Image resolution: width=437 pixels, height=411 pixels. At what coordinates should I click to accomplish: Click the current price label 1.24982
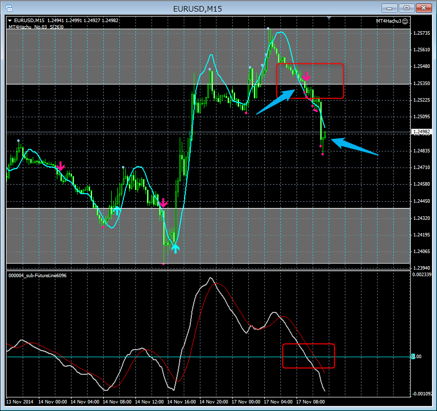(x=421, y=131)
